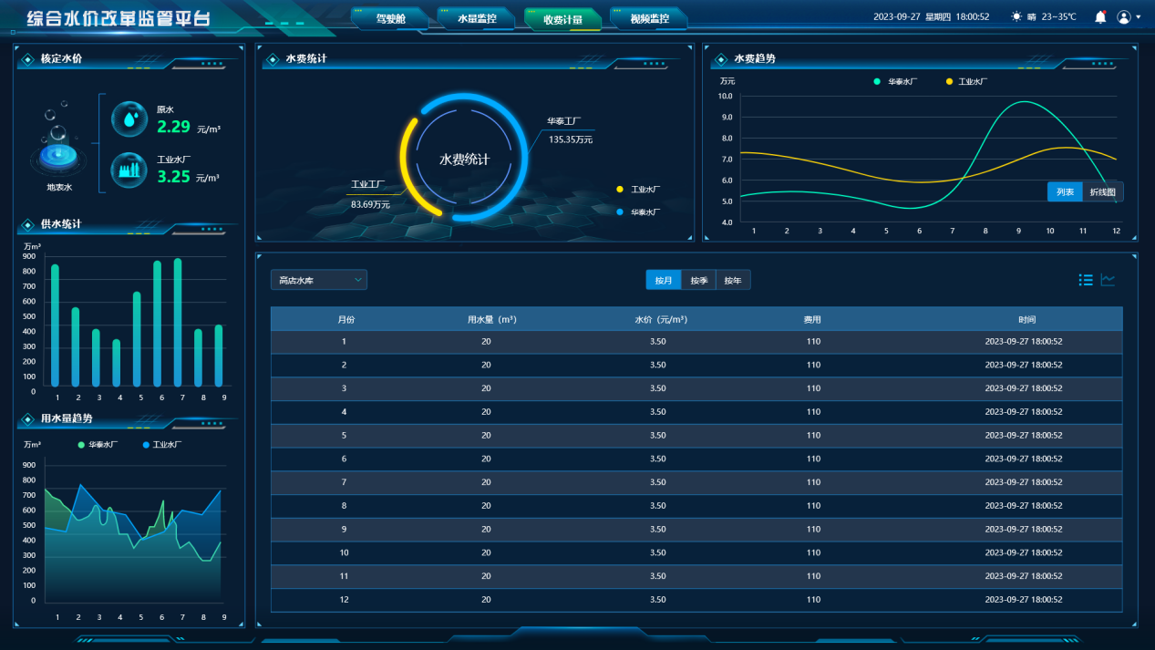Open the 驾驶舱 tab
This screenshot has width=1155, height=650.
click(x=390, y=18)
